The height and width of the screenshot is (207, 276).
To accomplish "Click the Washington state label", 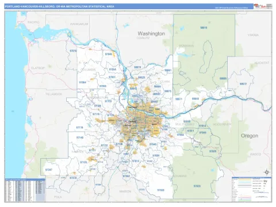I will (x=151, y=33).
